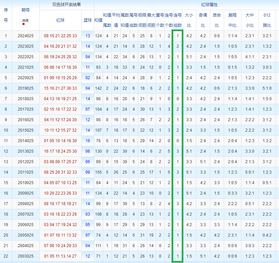Viewport: 279px width, 263px height.
Task: Click the 复隔中比 column header
Action: tap(232, 20)
